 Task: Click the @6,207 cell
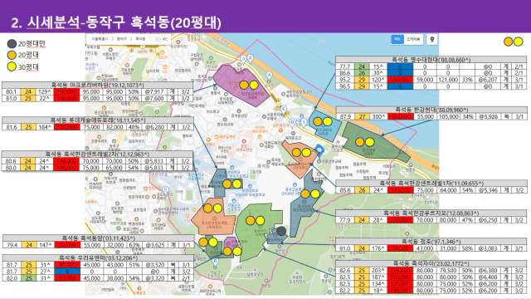click(488, 80)
